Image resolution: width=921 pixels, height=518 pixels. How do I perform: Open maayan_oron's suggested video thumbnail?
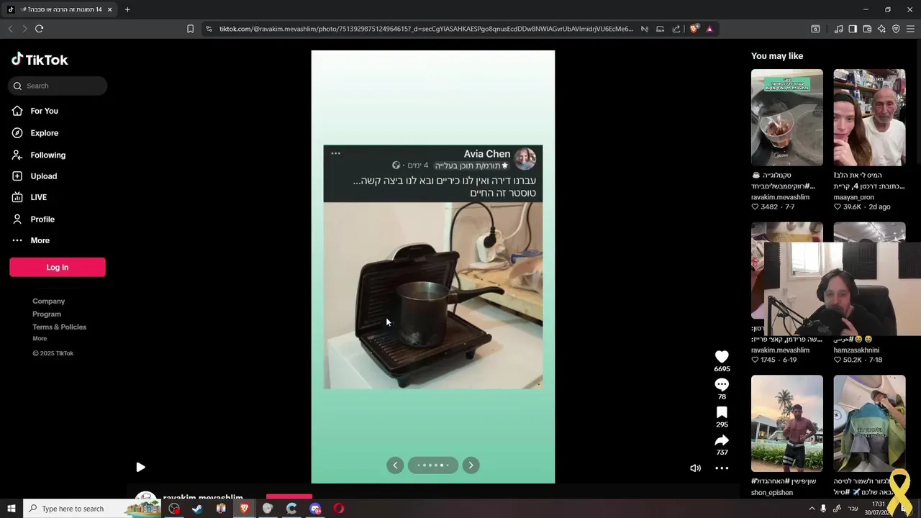pyautogui.click(x=869, y=118)
